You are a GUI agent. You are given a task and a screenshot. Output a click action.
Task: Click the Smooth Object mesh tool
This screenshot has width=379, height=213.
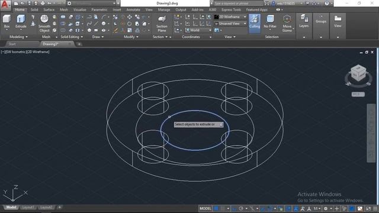click(44, 24)
